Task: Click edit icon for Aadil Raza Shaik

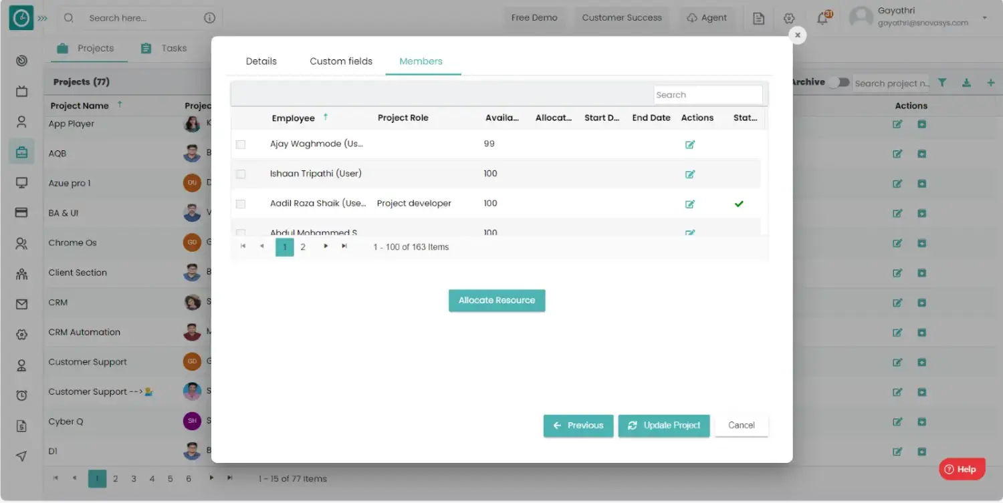Action: 690,204
